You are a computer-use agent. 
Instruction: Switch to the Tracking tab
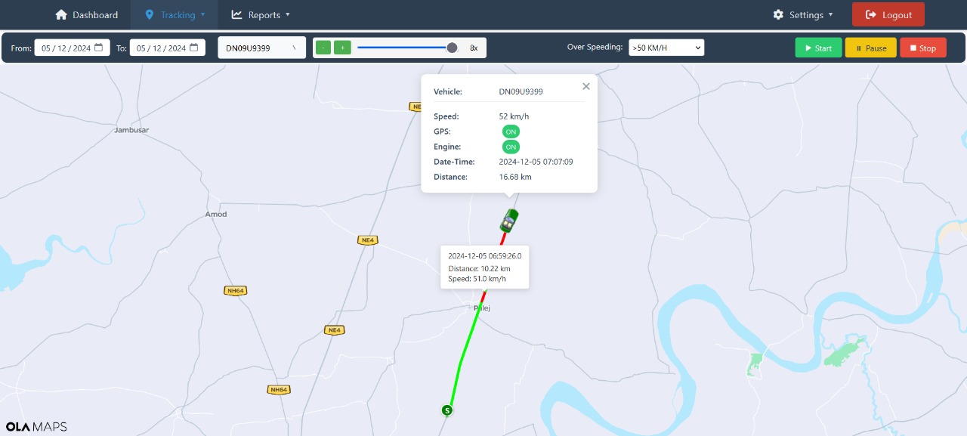(x=175, y=14)
